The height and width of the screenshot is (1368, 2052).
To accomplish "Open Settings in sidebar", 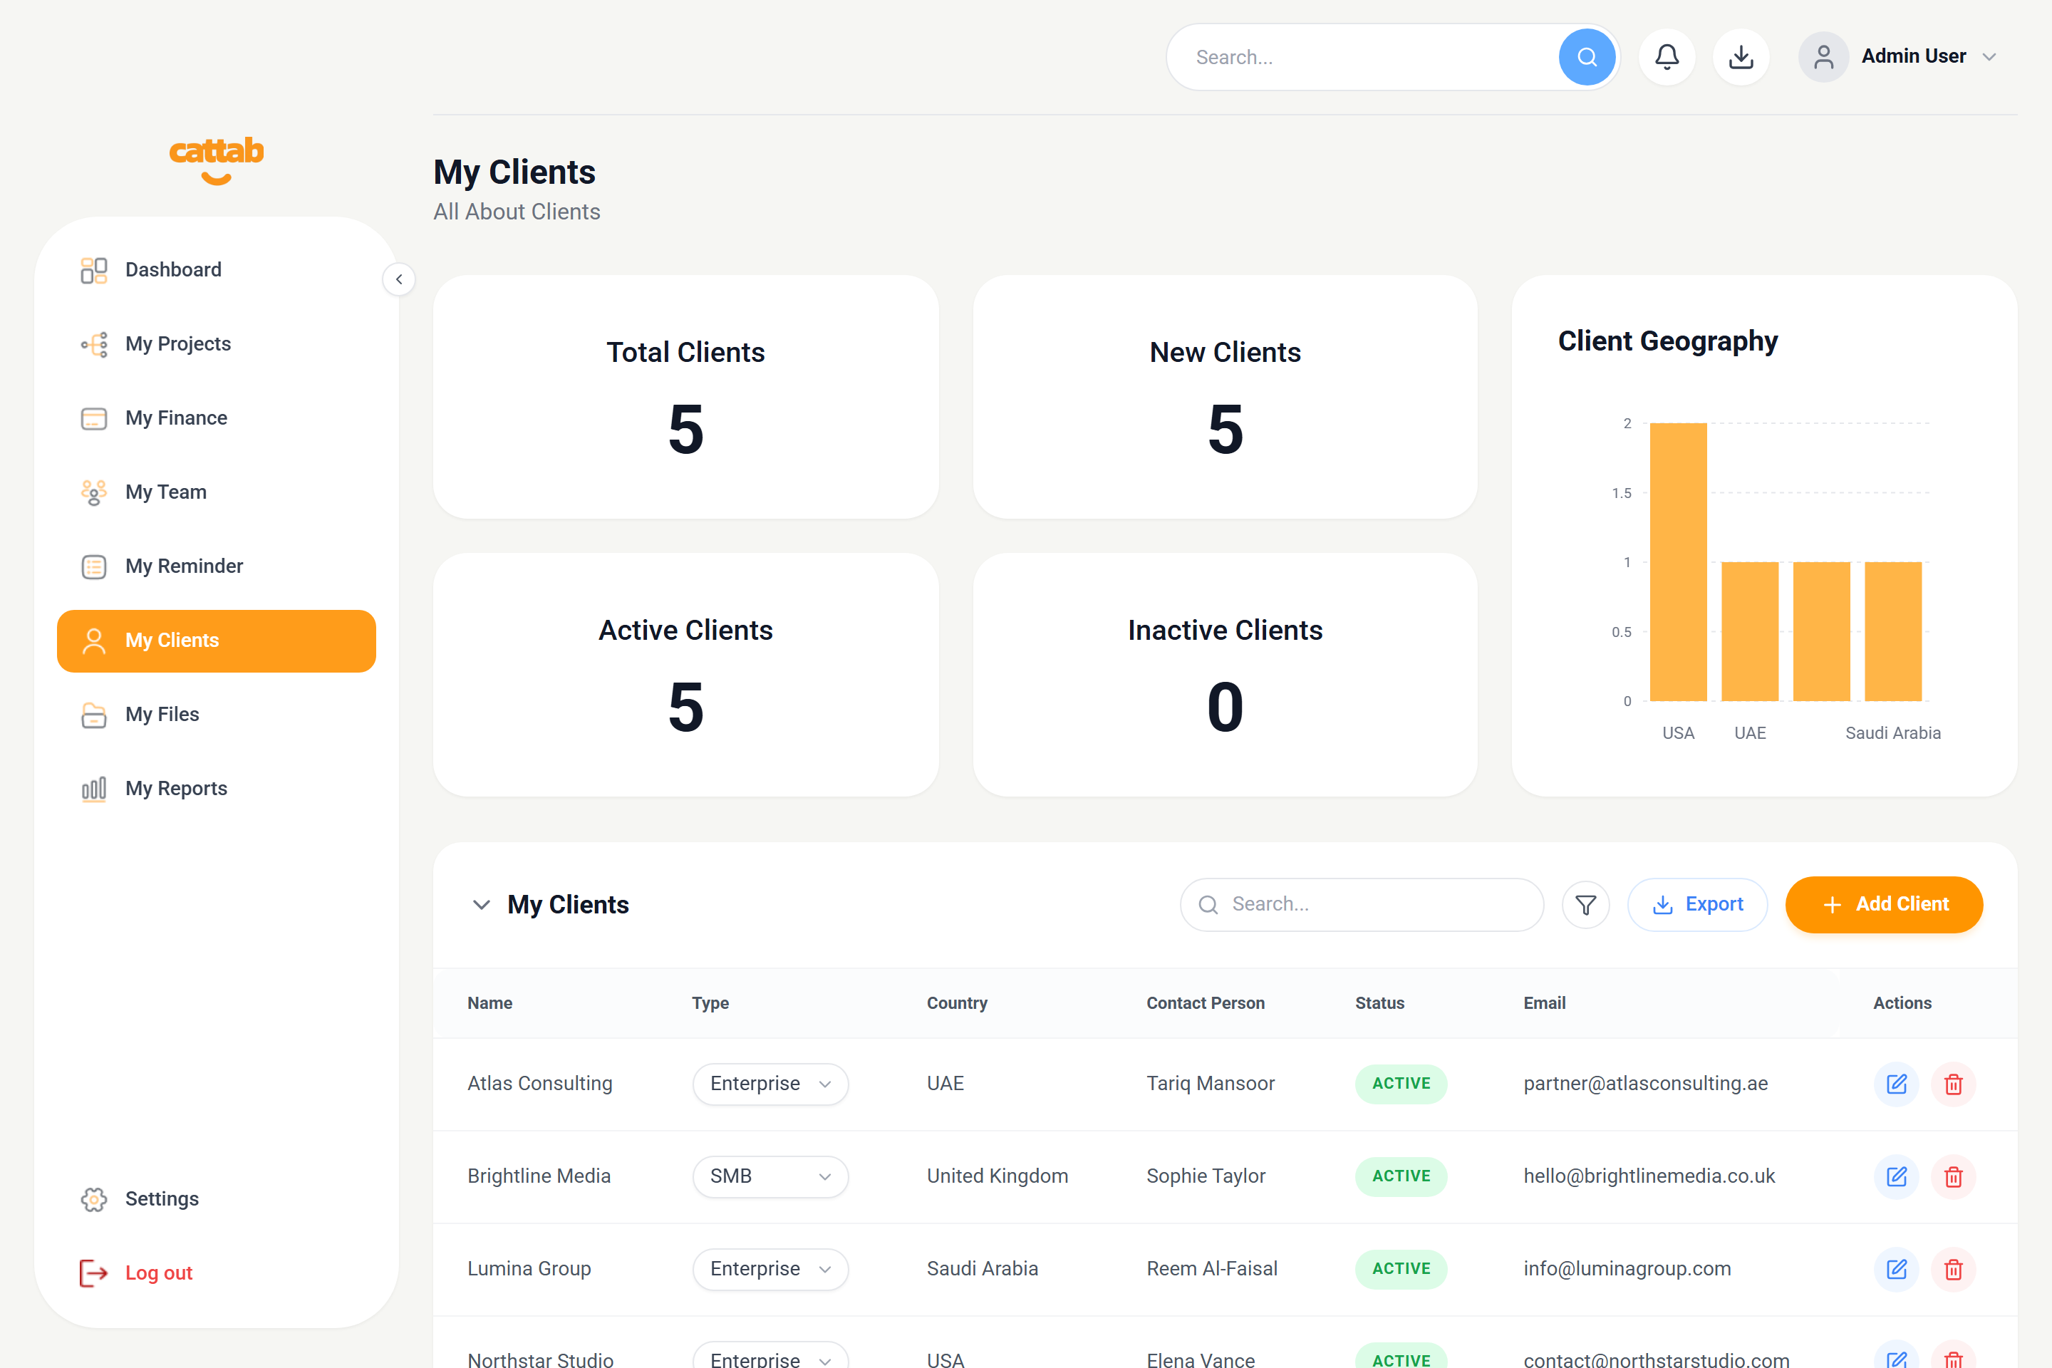I will (217, 1200).
